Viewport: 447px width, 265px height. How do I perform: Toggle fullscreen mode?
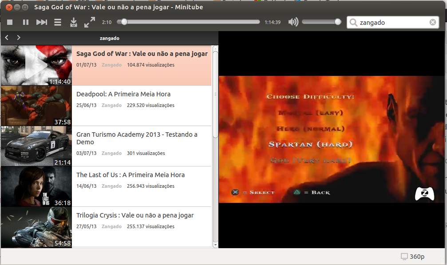pos(90,22)
